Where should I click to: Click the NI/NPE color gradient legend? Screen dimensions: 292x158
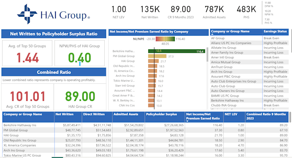(165, 39)
